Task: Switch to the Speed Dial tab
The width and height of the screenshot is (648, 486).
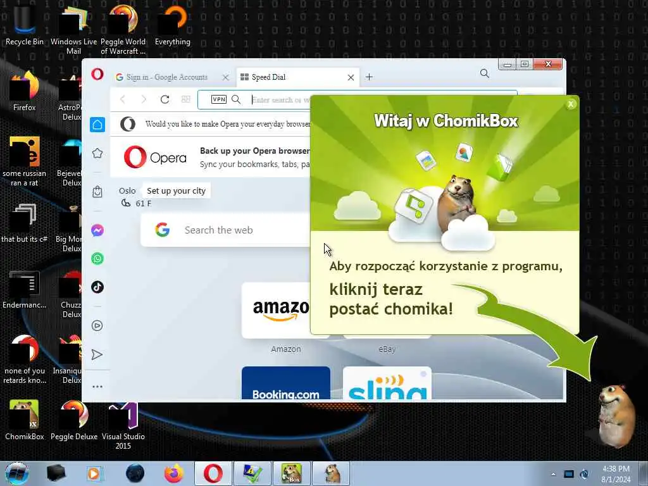Action: pos(268,77)
